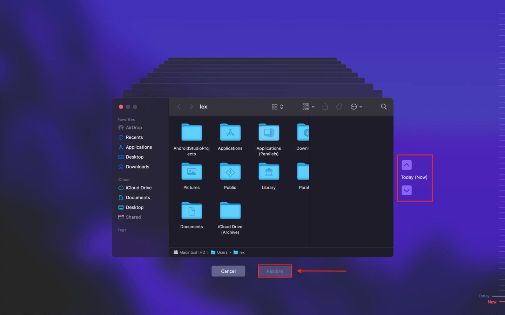Click the Today (Now) label
This screenshot has width=505, height=315.
pos(414,177)
